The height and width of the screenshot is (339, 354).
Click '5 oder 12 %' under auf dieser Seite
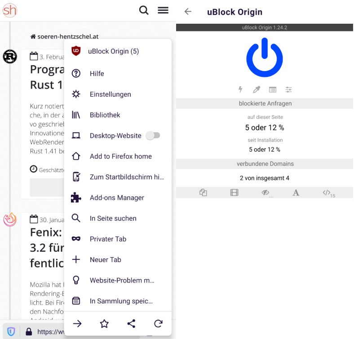[x=265, y=128]
